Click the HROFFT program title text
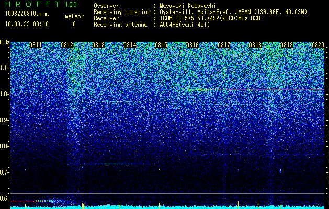The width and height of the screenshot is (329, 209). click(x=32, y=4)
